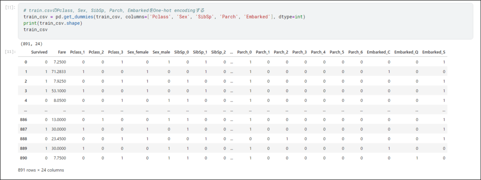Click the Fare value 7.2500
Screen dimensions: 481x180
60,62
